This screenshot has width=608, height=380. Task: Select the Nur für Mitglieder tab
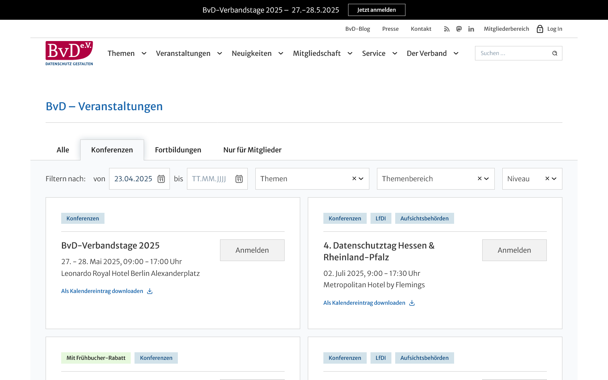252,150
